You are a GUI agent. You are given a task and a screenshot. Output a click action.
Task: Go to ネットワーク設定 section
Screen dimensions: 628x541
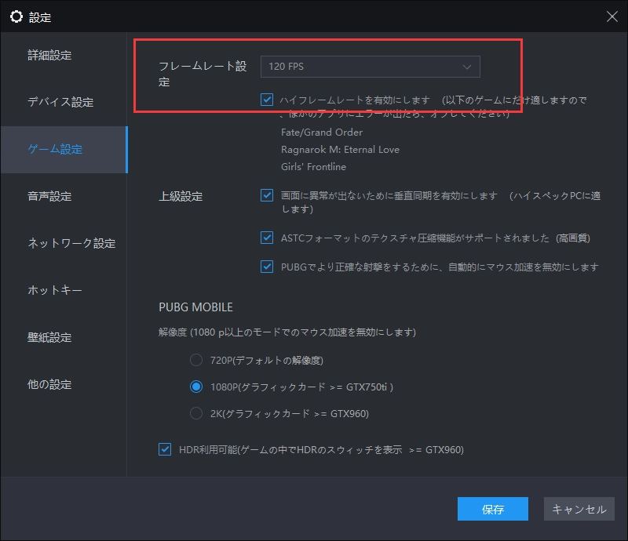pos(71,243)
